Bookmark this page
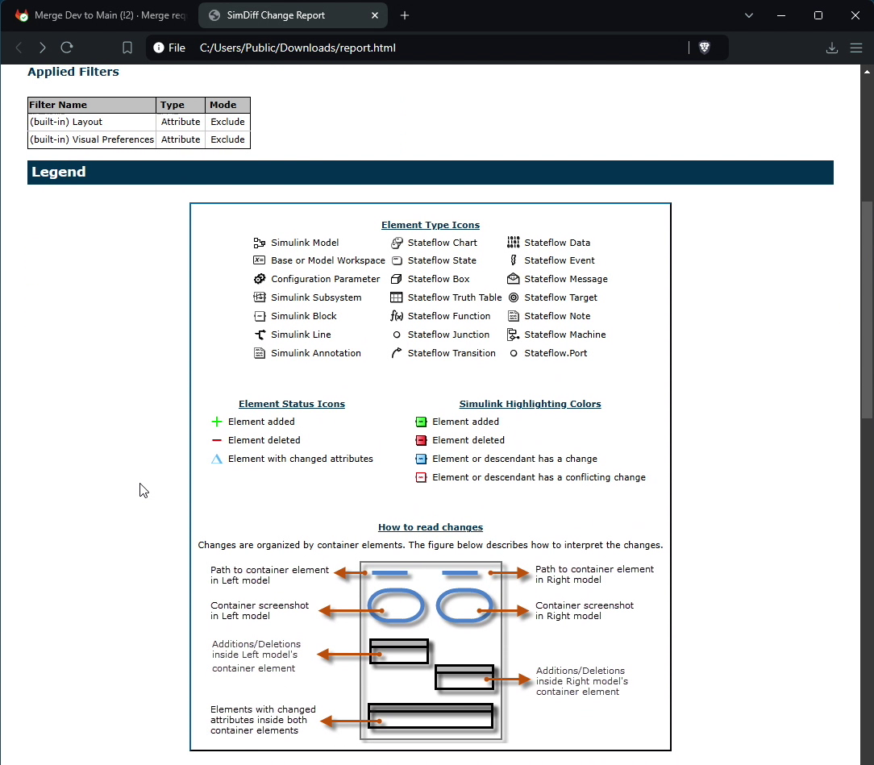The image size is (874, 765). click(x=127, y=48)
